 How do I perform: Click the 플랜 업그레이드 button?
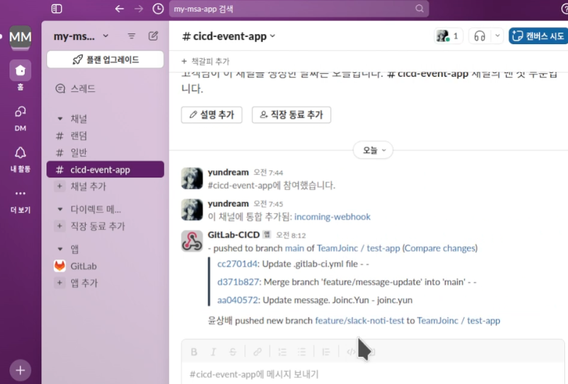[105, 59]
